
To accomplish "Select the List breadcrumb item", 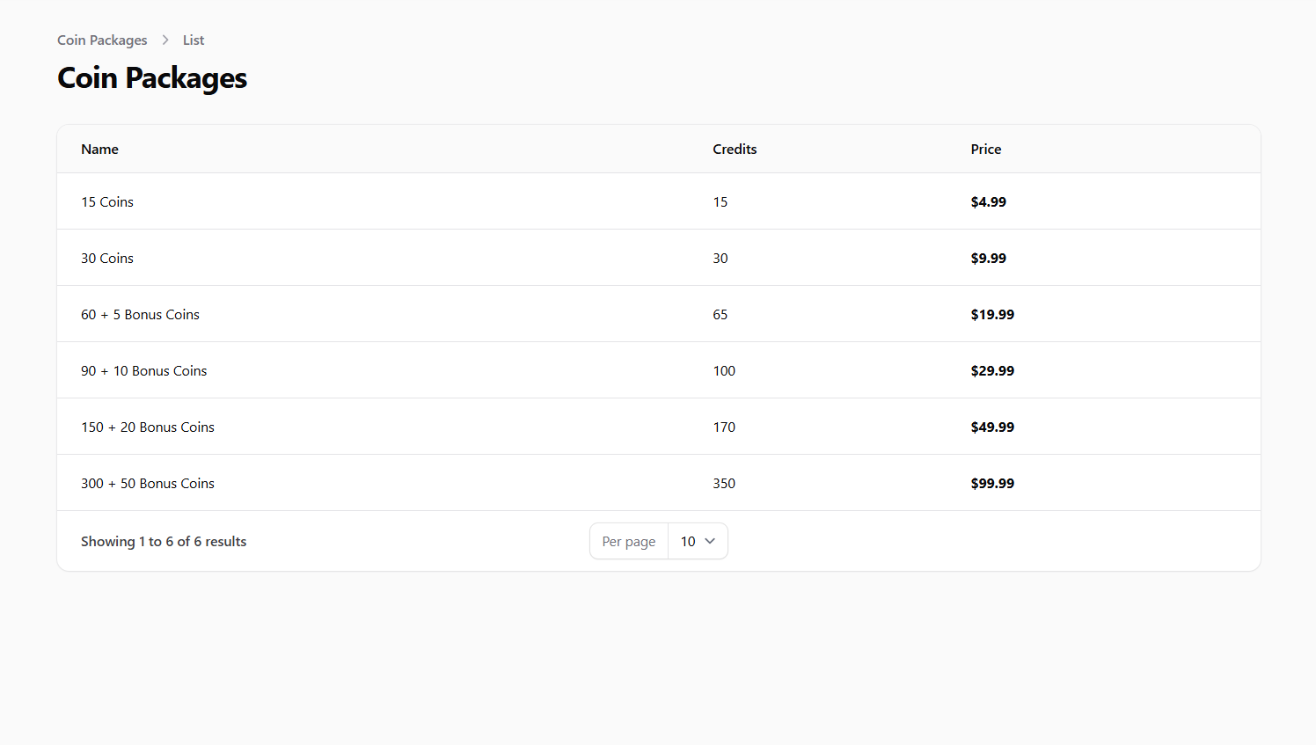I will 193,40.
